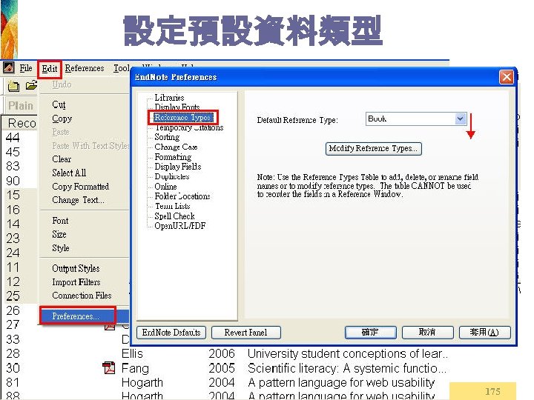Click the PDF attachment icon beside Fang
This screenshot has width=534, height=400.
108,368
